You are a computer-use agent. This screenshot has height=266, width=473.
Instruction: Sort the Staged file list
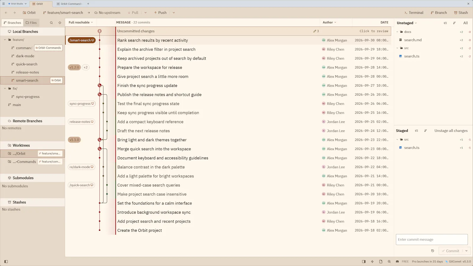click(x=425, y=131)
